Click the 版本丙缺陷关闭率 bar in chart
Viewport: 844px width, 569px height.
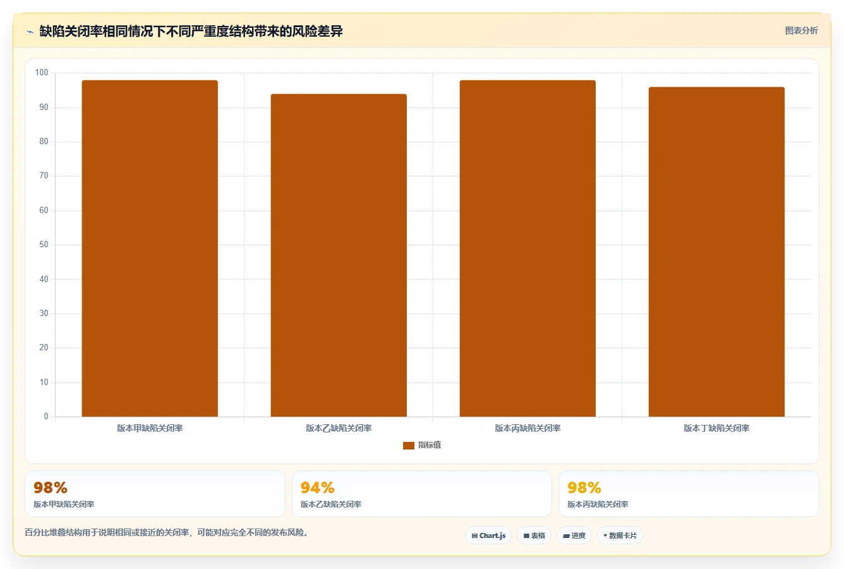point(527,248)
